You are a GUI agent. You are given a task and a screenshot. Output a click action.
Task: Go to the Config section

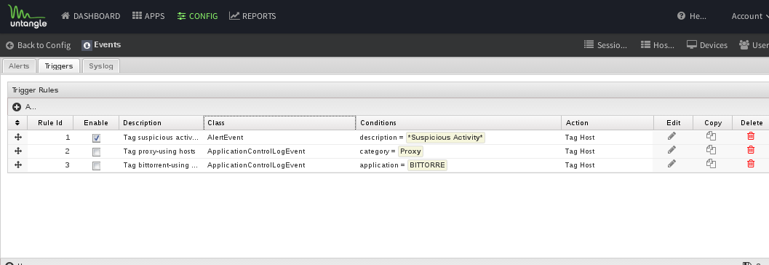click(197, 16)
